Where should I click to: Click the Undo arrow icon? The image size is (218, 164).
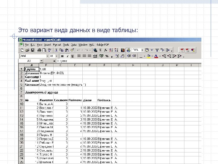point(78,50)
